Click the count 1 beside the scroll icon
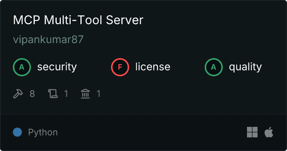 tap(66, 93)
